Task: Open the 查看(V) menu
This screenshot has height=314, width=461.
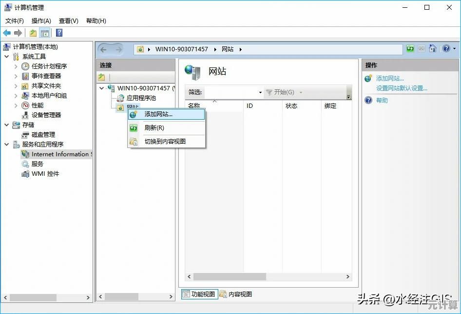Action: click(68, 21)
